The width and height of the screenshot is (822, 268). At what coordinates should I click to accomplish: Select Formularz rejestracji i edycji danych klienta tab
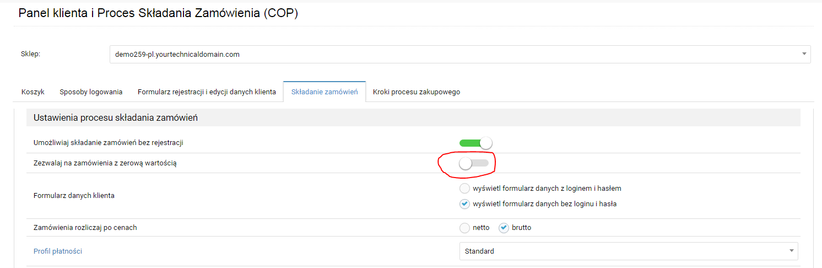click(207, 92)
